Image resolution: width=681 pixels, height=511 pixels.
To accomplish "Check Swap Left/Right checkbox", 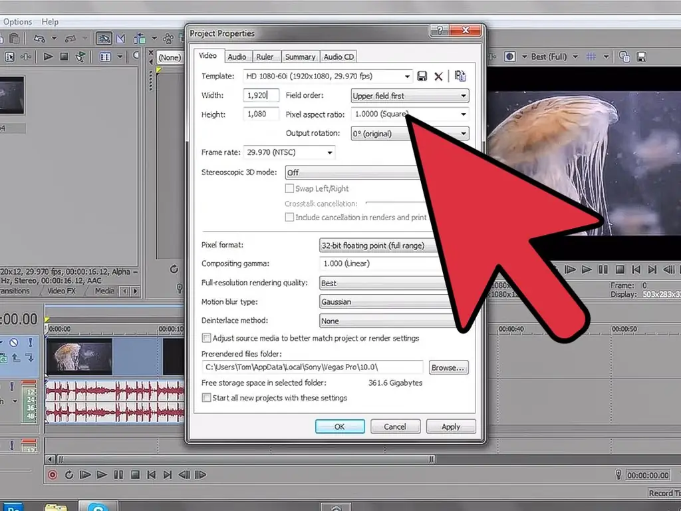I will click(x=289, y=188).
